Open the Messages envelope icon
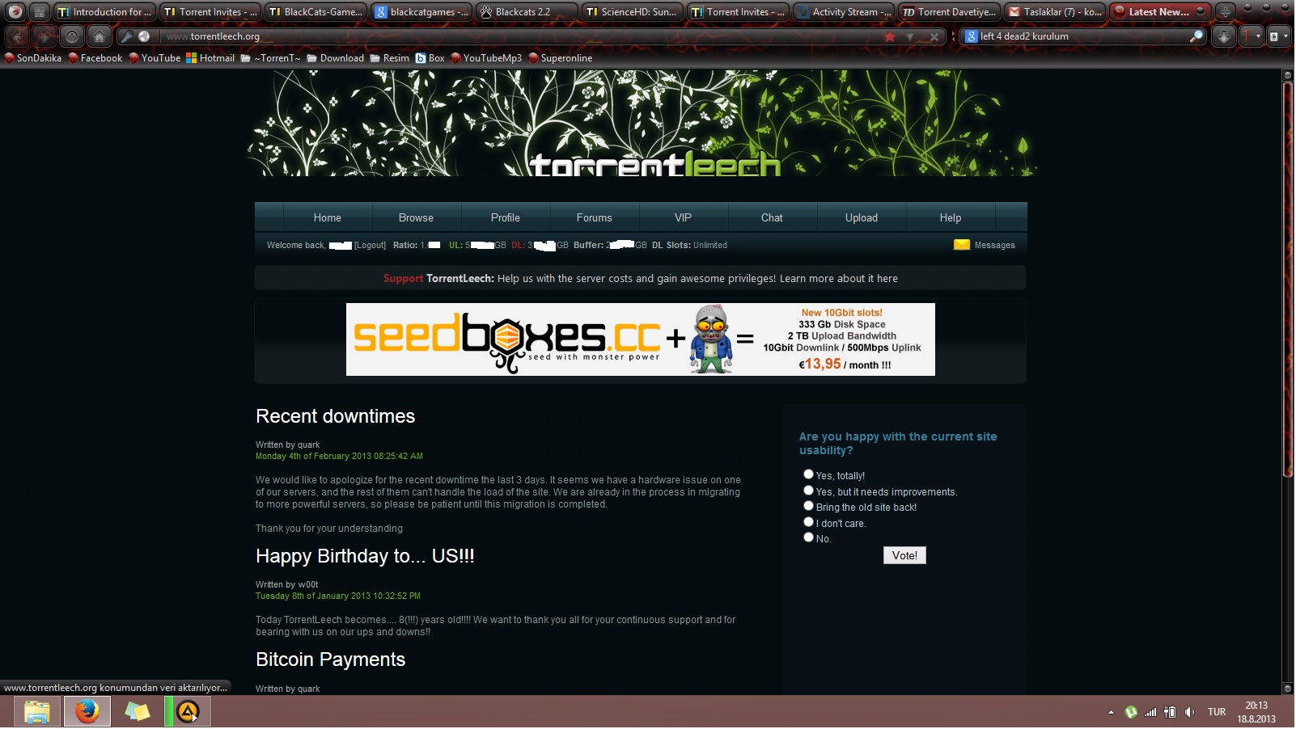The width and height of the screenshot is (1296, 729). tap(962, 245)
